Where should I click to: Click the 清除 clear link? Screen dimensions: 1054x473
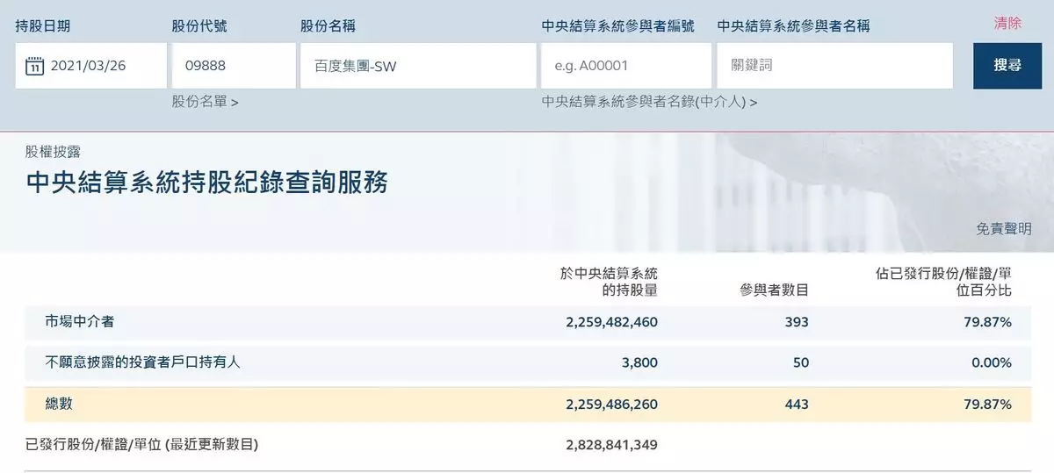[x=1007, y=24]
